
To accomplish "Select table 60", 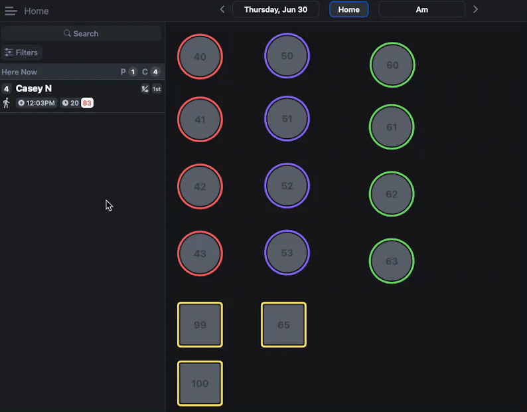I will (392, 65).
